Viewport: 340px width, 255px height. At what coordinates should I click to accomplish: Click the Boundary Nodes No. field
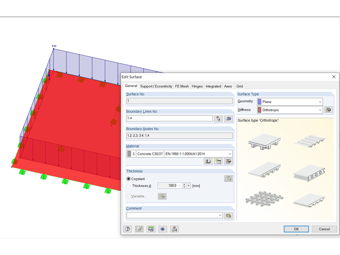[x=179, y=136]
